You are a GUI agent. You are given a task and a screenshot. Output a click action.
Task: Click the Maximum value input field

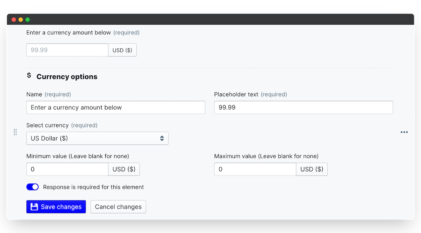click(255, 169)
